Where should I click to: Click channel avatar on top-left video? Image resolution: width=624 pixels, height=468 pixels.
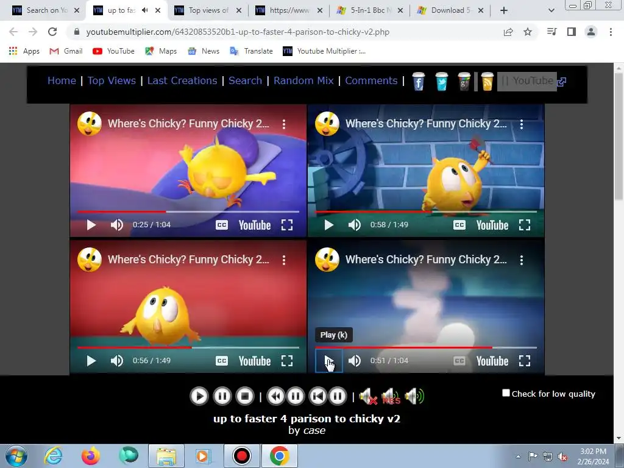(x=90, y=124)
